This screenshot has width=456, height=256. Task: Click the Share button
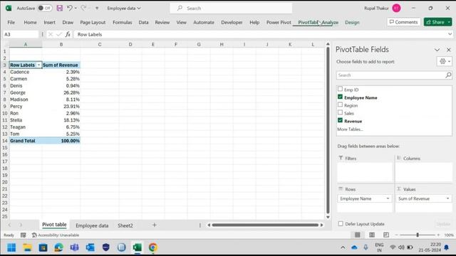point(435,22)
